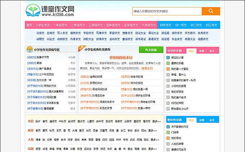Open the 节日作文 category link

tap(89, 33)
